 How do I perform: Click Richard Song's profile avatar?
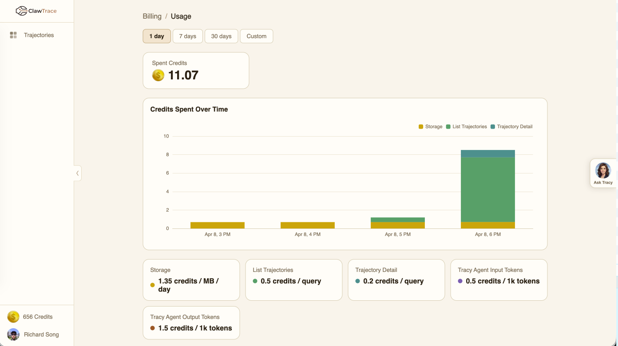click(x=13, y=334)
